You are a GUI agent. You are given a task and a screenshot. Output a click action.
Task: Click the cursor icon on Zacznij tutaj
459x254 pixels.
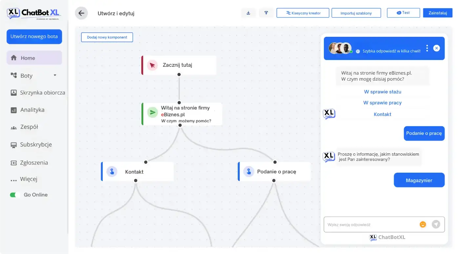pyautogui.click(x=152, y=65)
